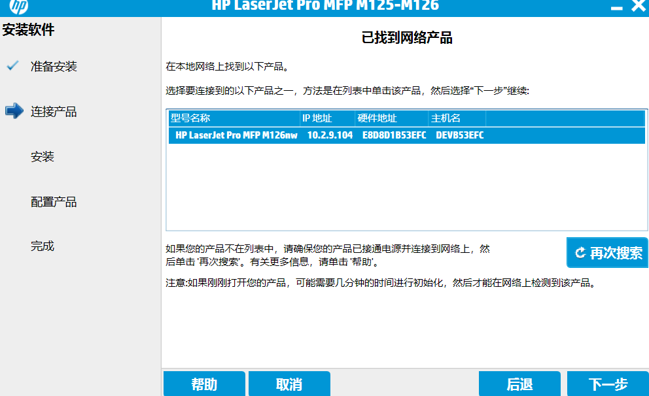Sort by 型号名称 column header
649x396 pixels.
[234, 118]
